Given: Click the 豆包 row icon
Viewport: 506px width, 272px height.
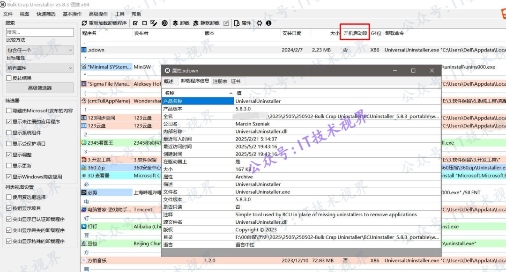Looking at the screenshot, I should 84,243.
